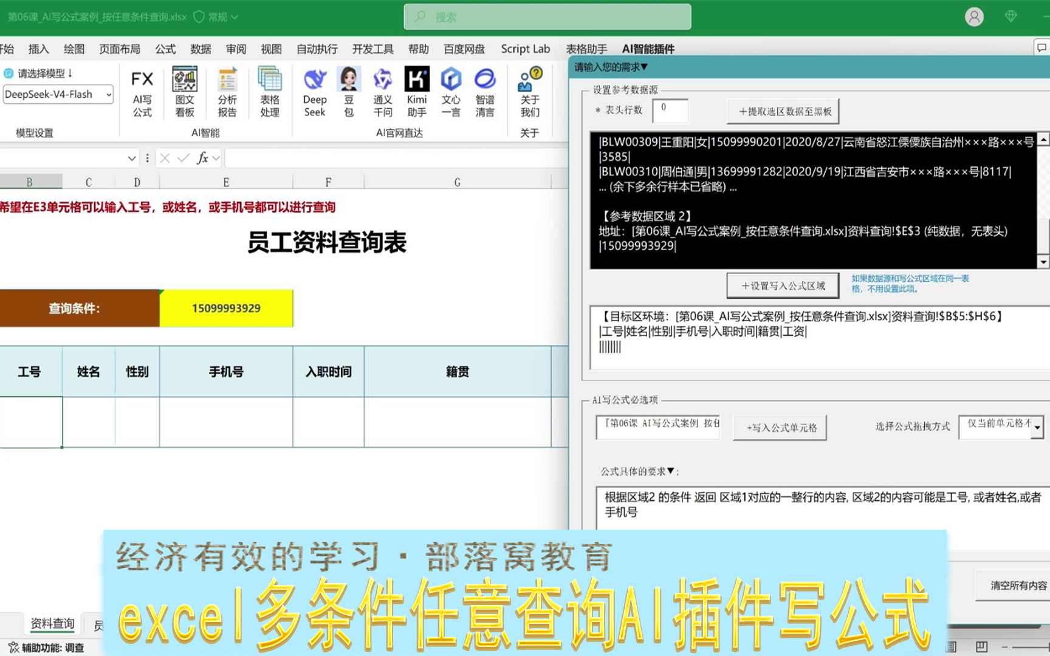Open the Script Lab ribbon tab
1050x656 pixels.
pos(526,49)
